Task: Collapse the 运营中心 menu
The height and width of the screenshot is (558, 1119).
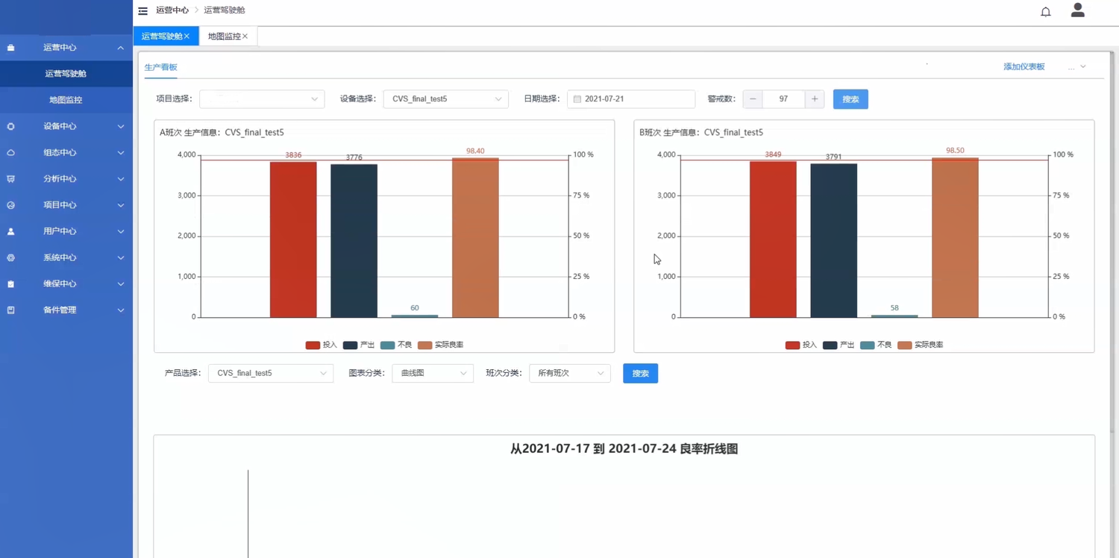Action: point(121,48)
